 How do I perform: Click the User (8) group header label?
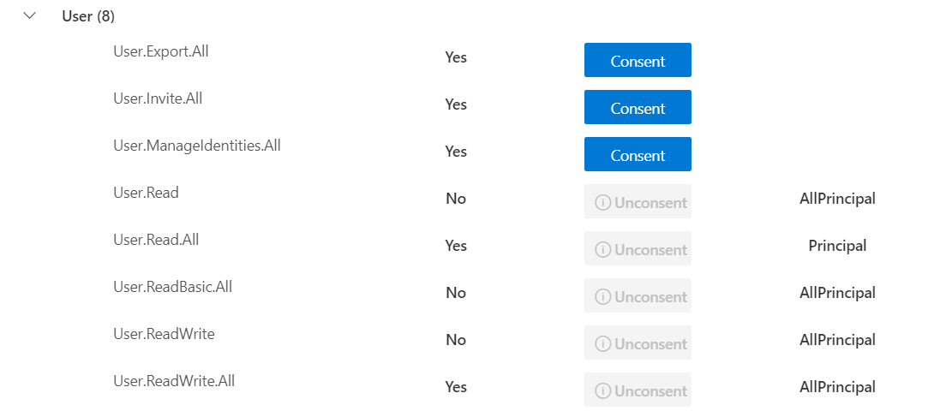point(88,16)
